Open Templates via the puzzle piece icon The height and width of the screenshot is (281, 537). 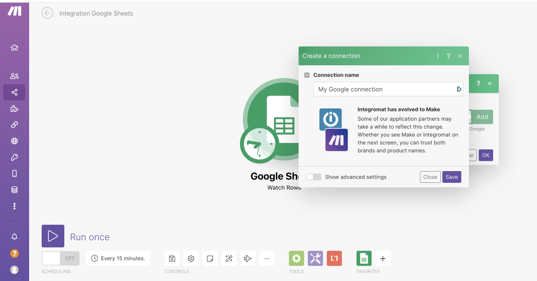[14, 109]
